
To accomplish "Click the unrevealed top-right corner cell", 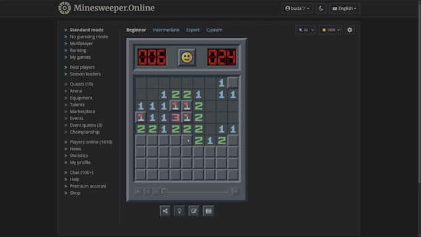I will [233, 83].
